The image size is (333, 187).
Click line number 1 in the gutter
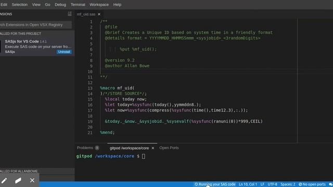[x=91, y=22]
